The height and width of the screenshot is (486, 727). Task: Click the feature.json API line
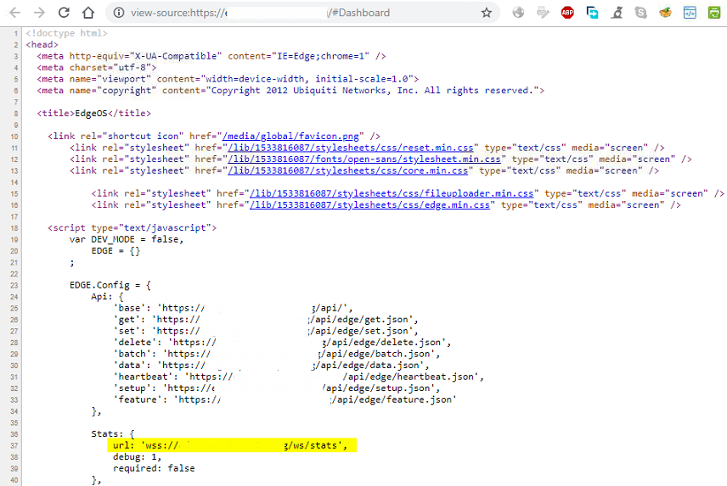point(285,399)
